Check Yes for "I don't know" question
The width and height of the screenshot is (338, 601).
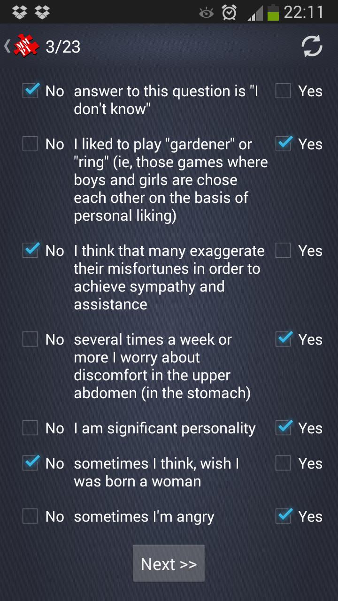coord(283,91)
